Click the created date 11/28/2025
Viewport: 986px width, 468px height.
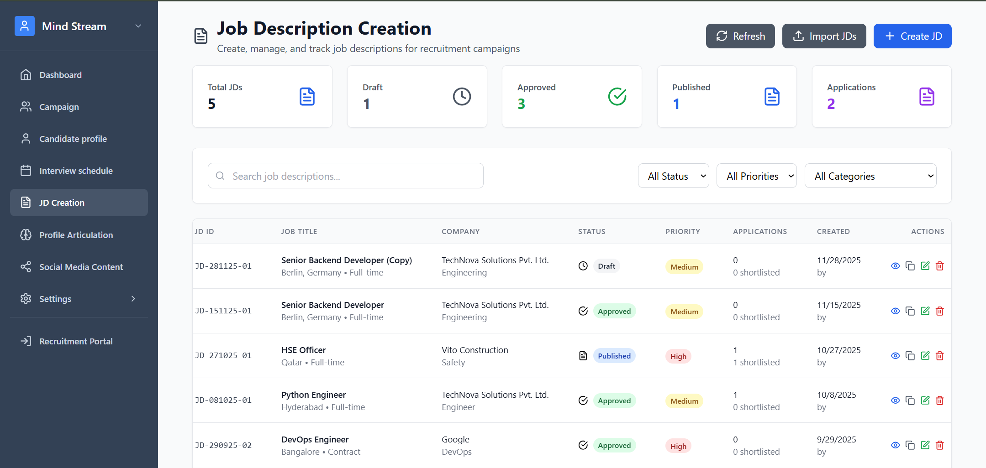pos(838,260)
